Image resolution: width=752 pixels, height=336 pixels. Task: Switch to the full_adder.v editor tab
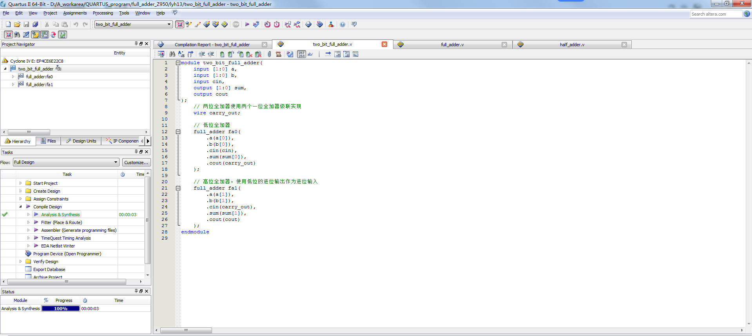(x=452, y=45)
